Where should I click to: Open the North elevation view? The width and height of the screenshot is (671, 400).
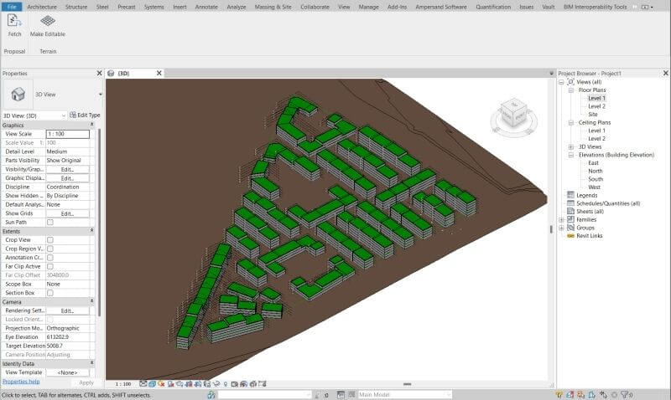point(595,171)
